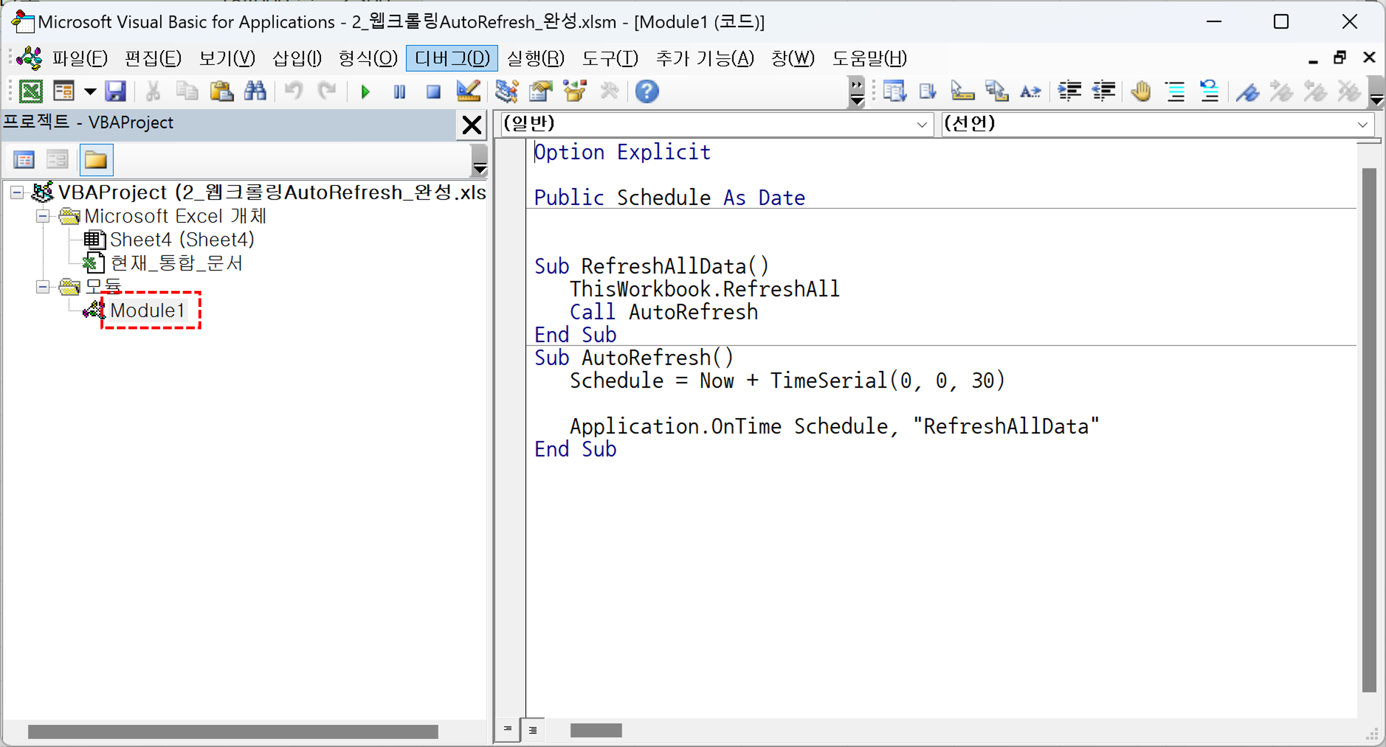Click the Paste clipboard icon
The height and width of the screenshot is (747, 1386).
pos(221,91)
